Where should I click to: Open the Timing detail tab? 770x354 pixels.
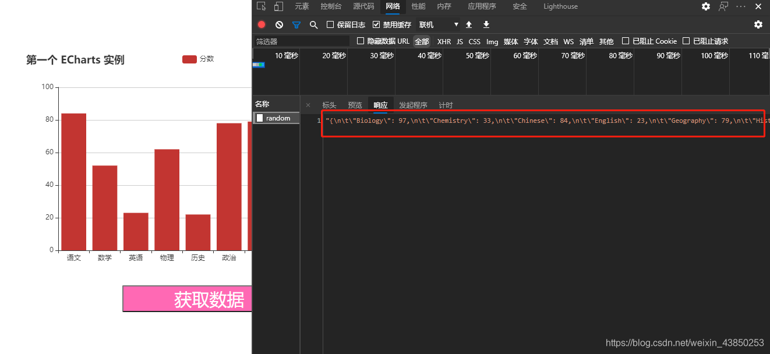point(446,105)
